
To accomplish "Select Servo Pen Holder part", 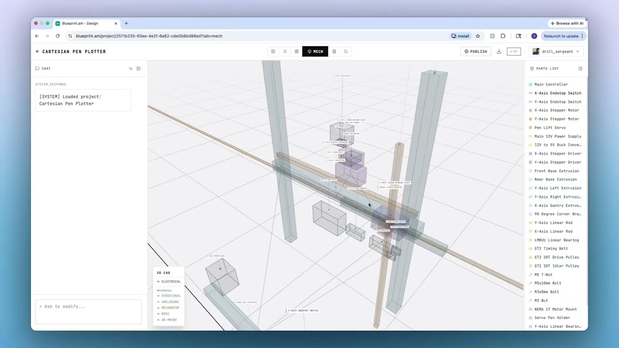I will click(x=552, y=318).
